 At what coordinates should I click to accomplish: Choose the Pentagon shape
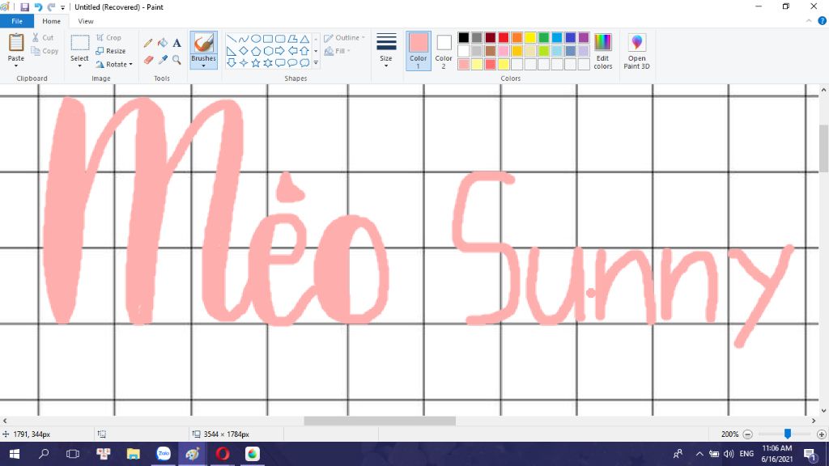[255, 51]
